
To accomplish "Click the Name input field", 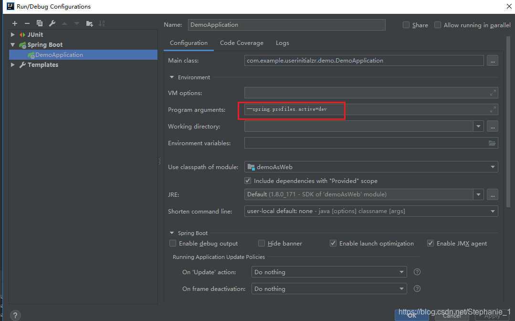I will 287,25.
